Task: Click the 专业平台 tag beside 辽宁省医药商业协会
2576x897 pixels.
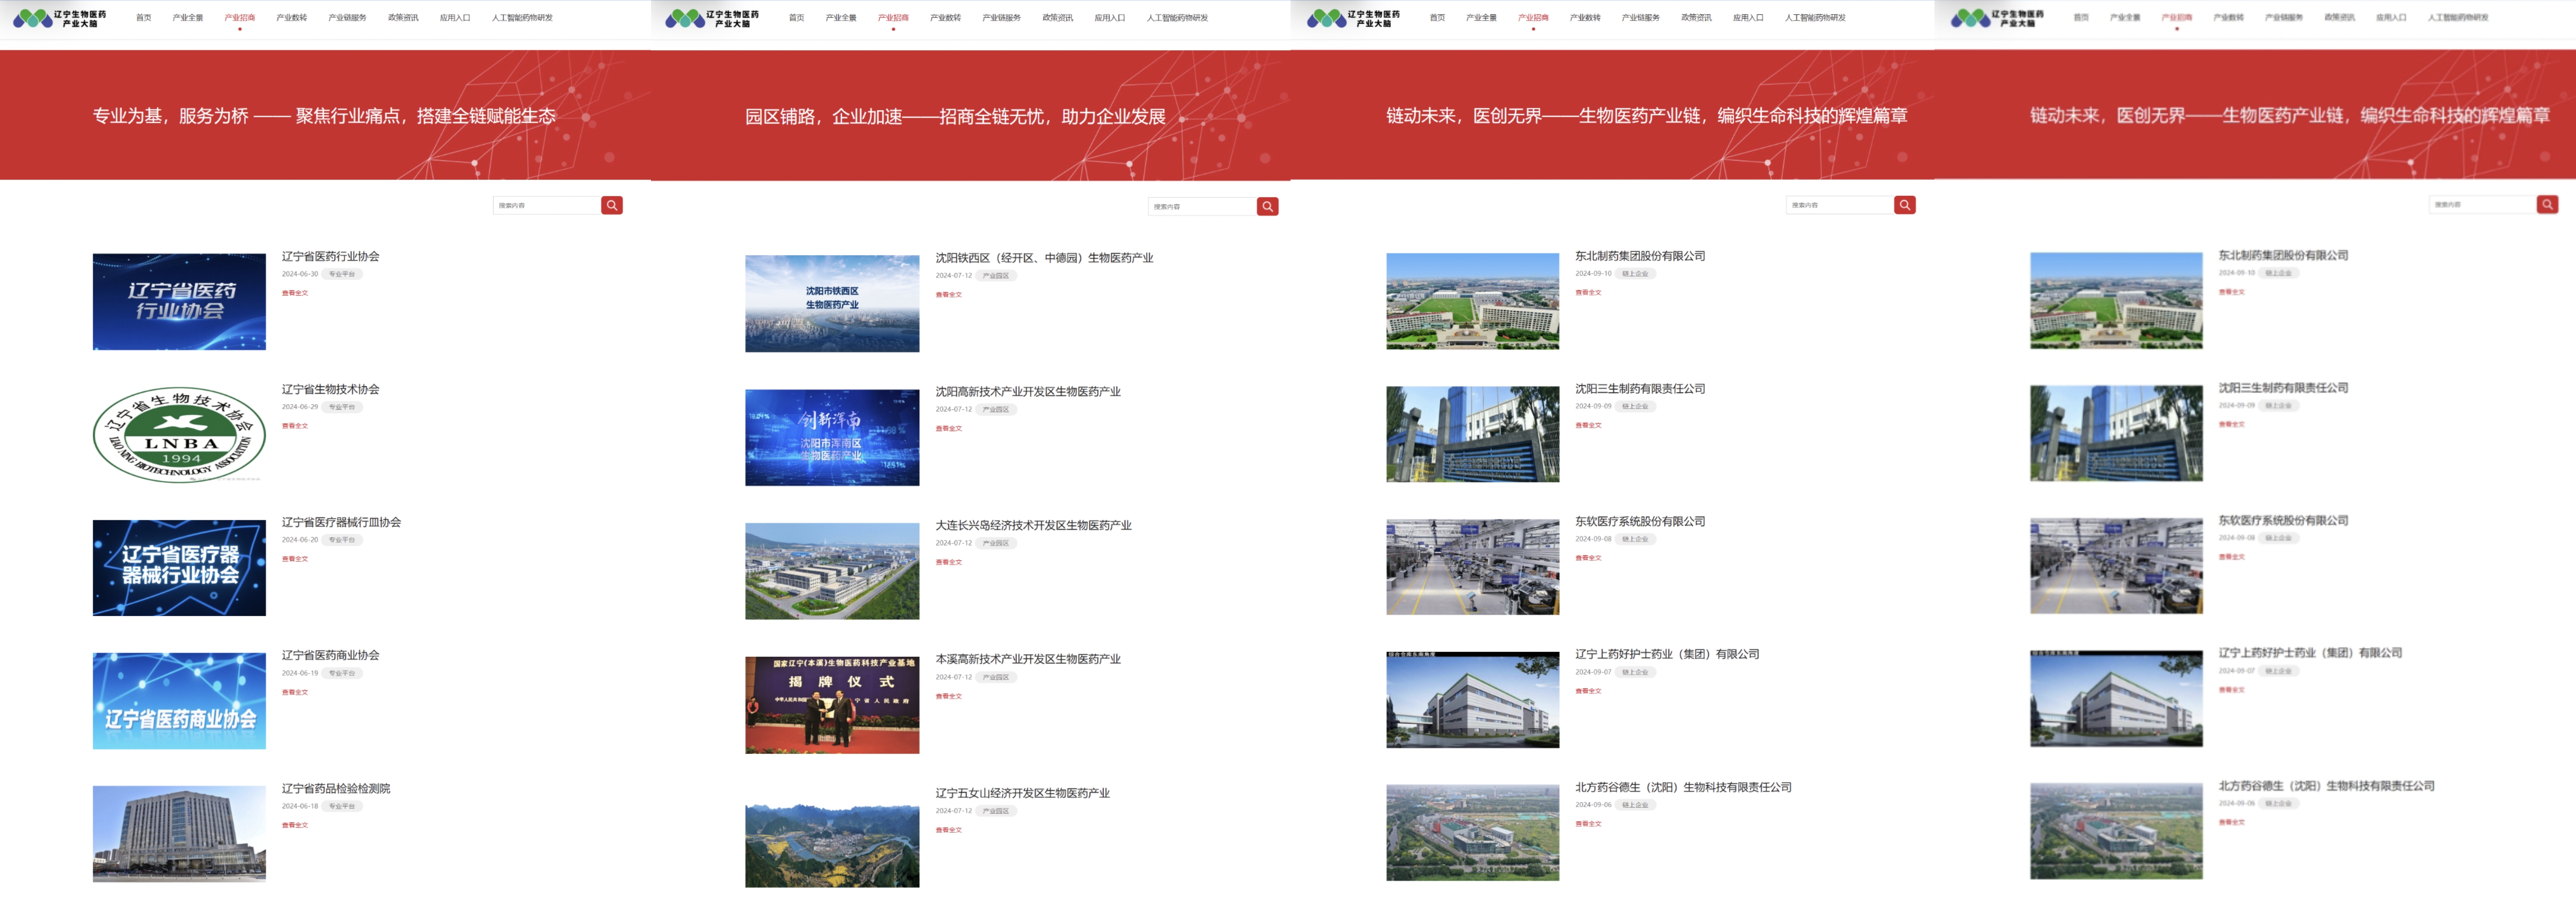Action: tap(342, 673)
